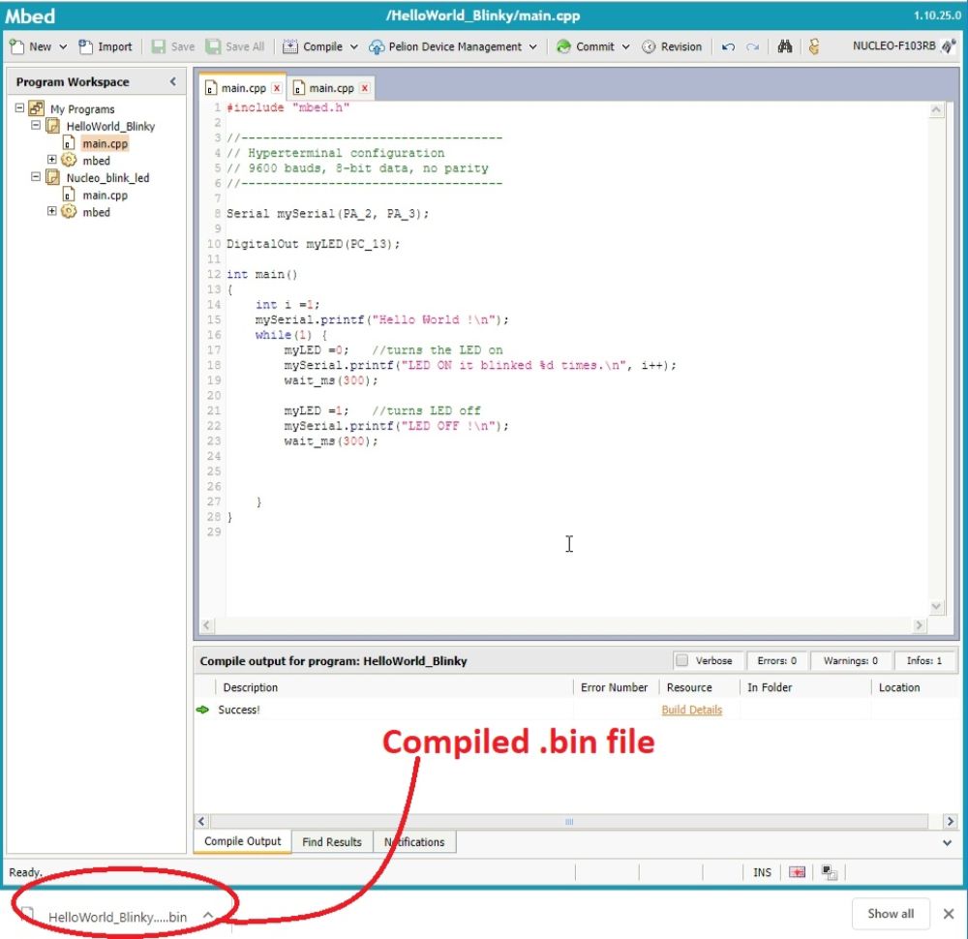Click the editor vertical scroll up arrow

point(936,110)
